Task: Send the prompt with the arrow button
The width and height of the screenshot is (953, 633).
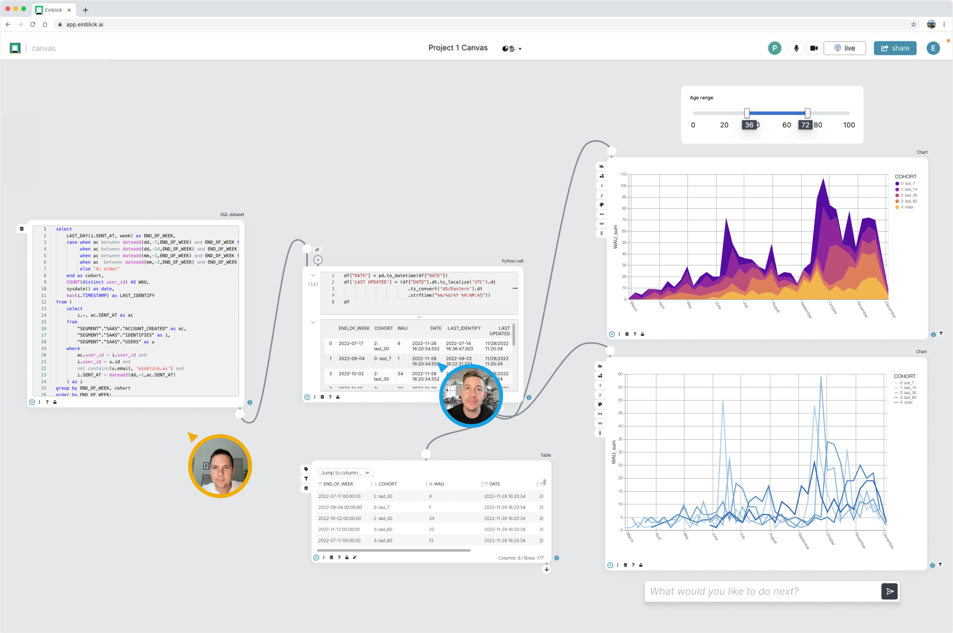Action: (x=889, y=591)
